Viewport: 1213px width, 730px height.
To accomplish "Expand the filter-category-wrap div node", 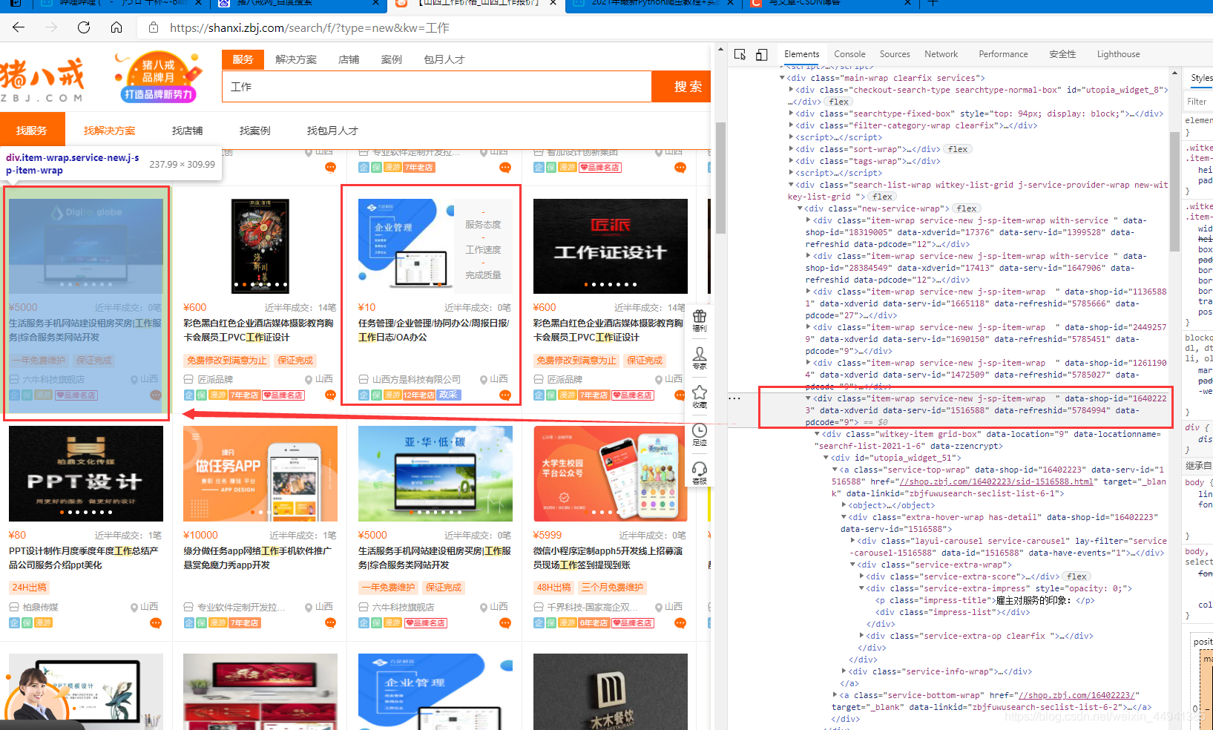I will tap(791, 125).
